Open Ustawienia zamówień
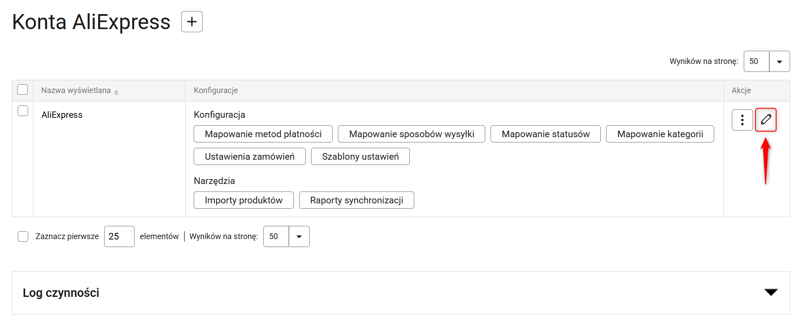 tap(249, 157)
